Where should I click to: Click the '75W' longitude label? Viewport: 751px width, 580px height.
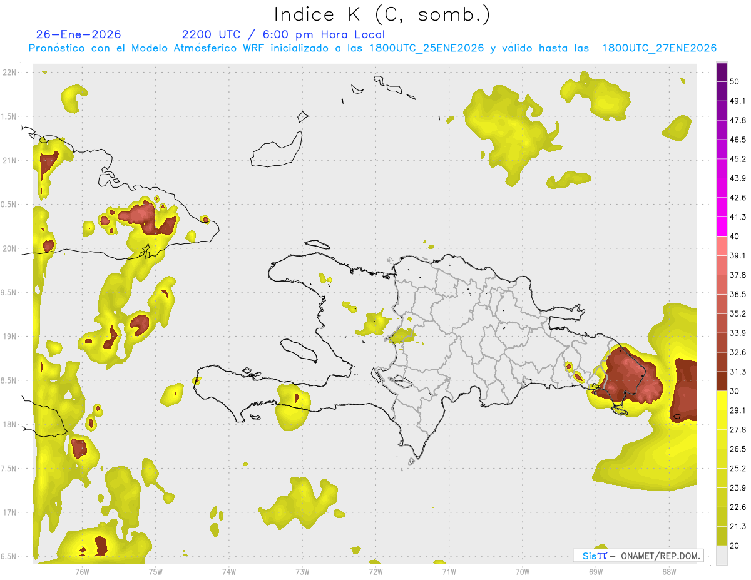(155, 571)
